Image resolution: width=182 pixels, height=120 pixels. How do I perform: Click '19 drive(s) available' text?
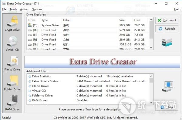point(120,76)
